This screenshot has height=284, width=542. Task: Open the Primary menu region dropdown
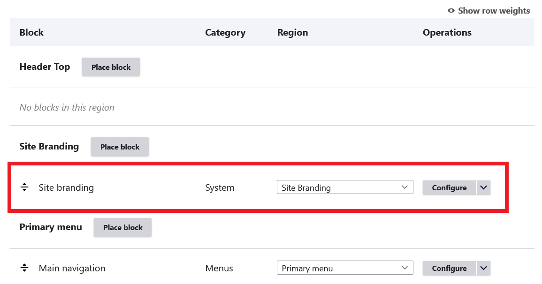tap(345, 268)
